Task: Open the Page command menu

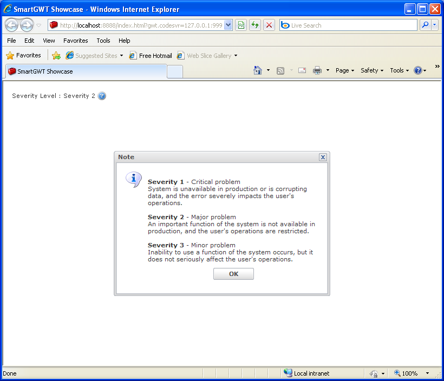Action: [345, 70]
